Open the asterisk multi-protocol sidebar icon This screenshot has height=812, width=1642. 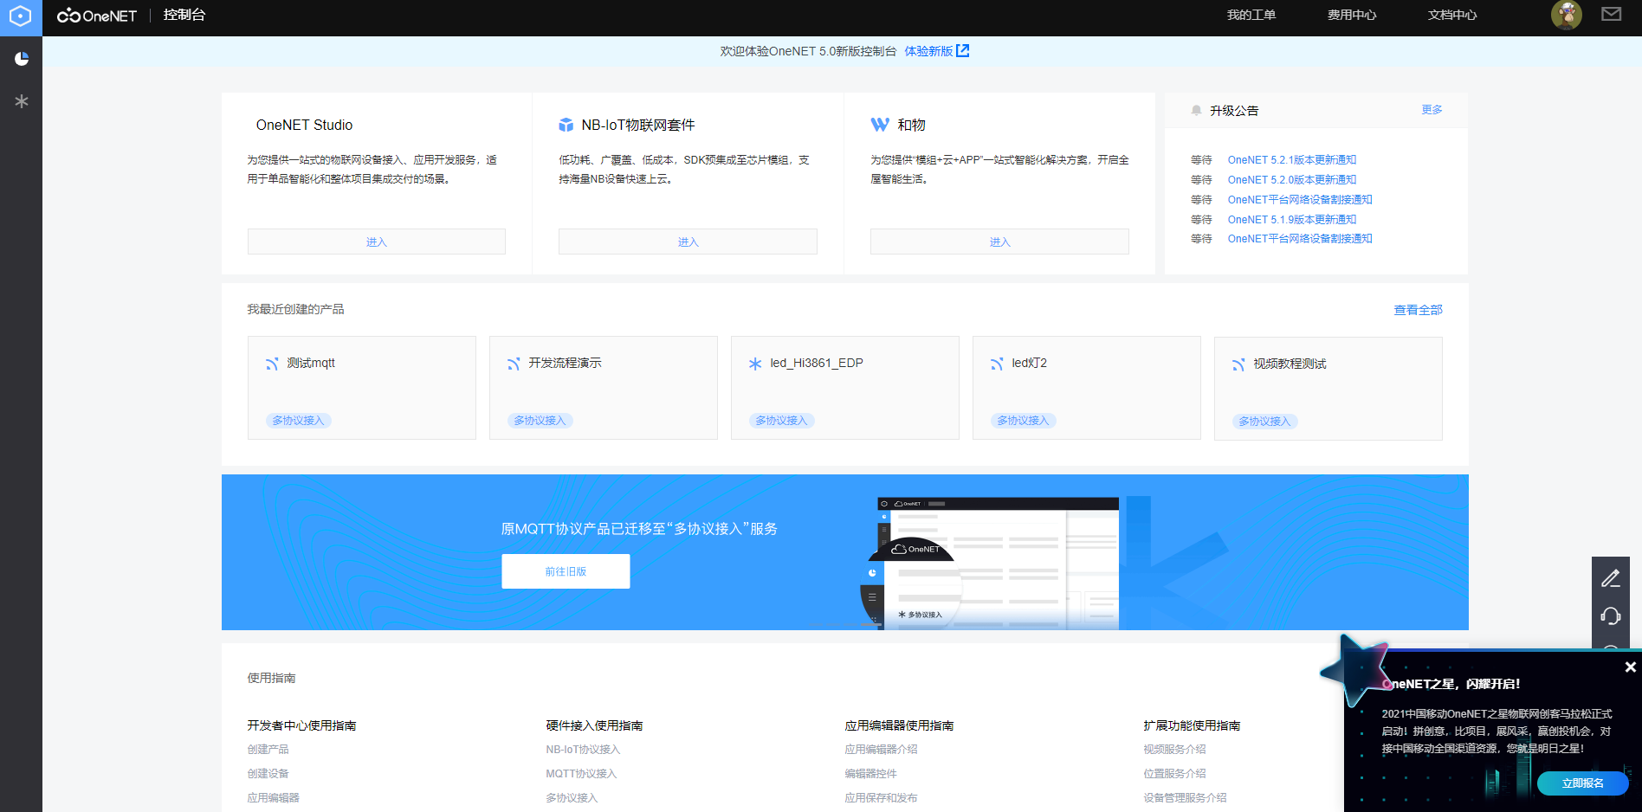[x=22, y=101]
